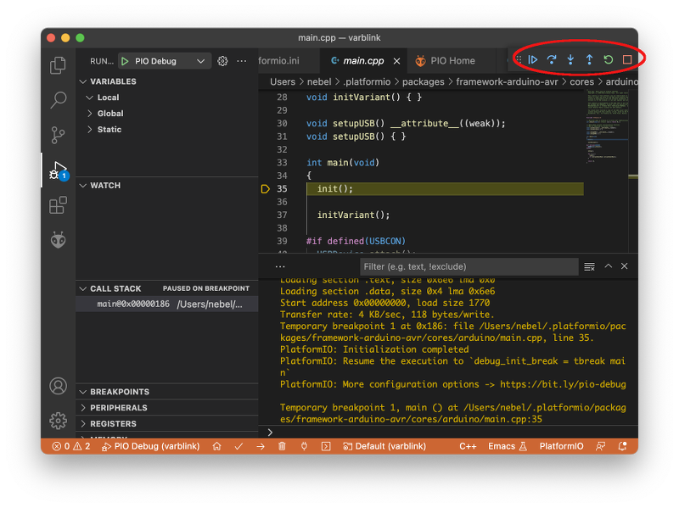This screenshot has height=508, width=679.
Task: Open Run view more actions ellipsis
Action: (x=242, y=61)
